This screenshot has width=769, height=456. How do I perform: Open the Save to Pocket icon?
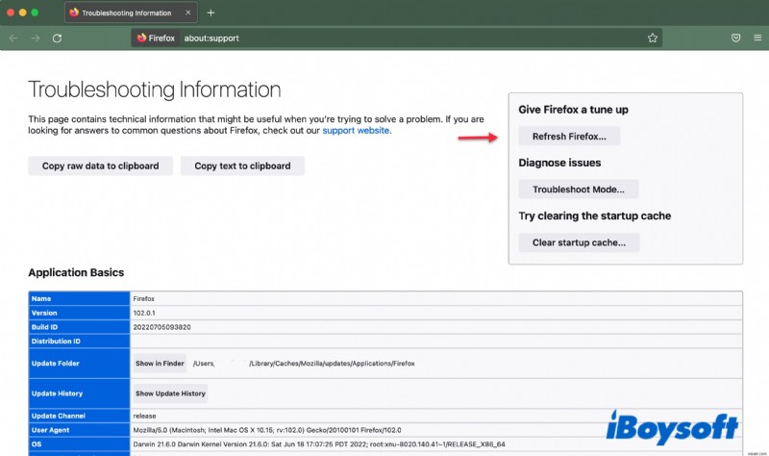click(x=735, y=38)
